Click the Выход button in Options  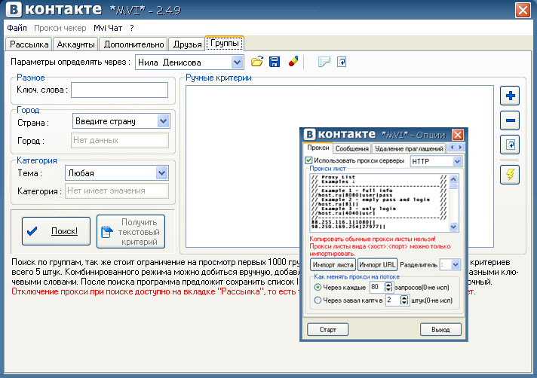tap(440, 330)
